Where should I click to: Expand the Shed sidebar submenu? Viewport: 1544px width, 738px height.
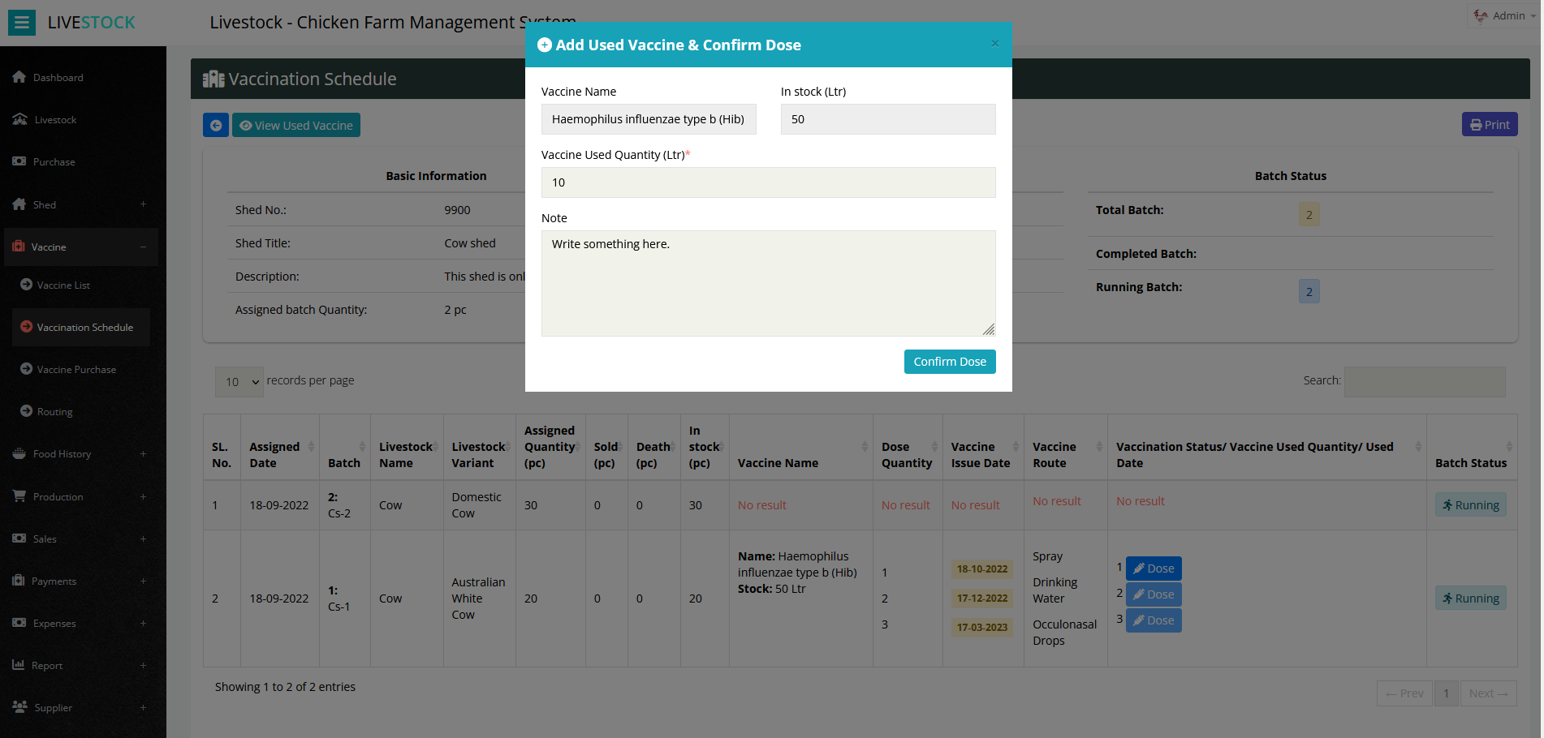[143, 204]
